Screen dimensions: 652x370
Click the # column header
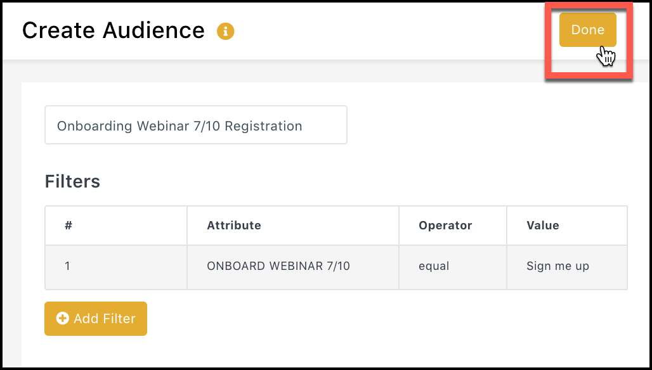pos(68,226)
